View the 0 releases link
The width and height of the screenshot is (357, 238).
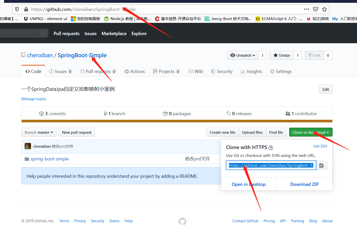(x=239, y=114)
